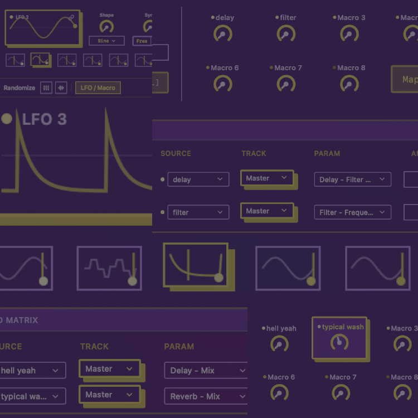Viewport: 418px width, 418px height.
Task: Click the LFO / Macro button
Action: (98, 88)
